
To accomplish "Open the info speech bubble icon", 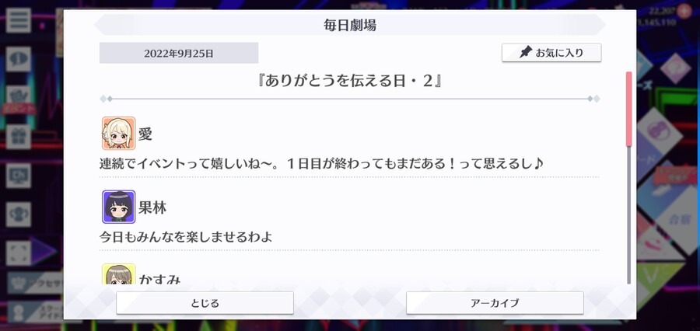I will coord(19,59).
